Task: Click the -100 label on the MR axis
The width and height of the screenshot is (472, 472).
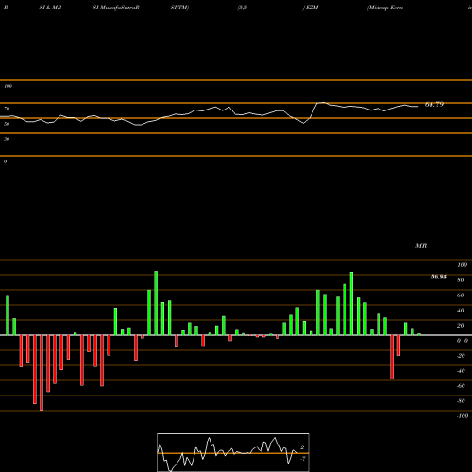Action: click(x=463, y=416)
